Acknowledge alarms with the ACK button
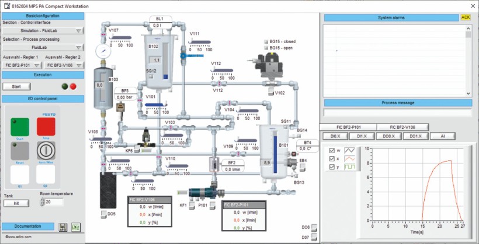The width and height of the screenshot is (479, 244). click(466, 17)
